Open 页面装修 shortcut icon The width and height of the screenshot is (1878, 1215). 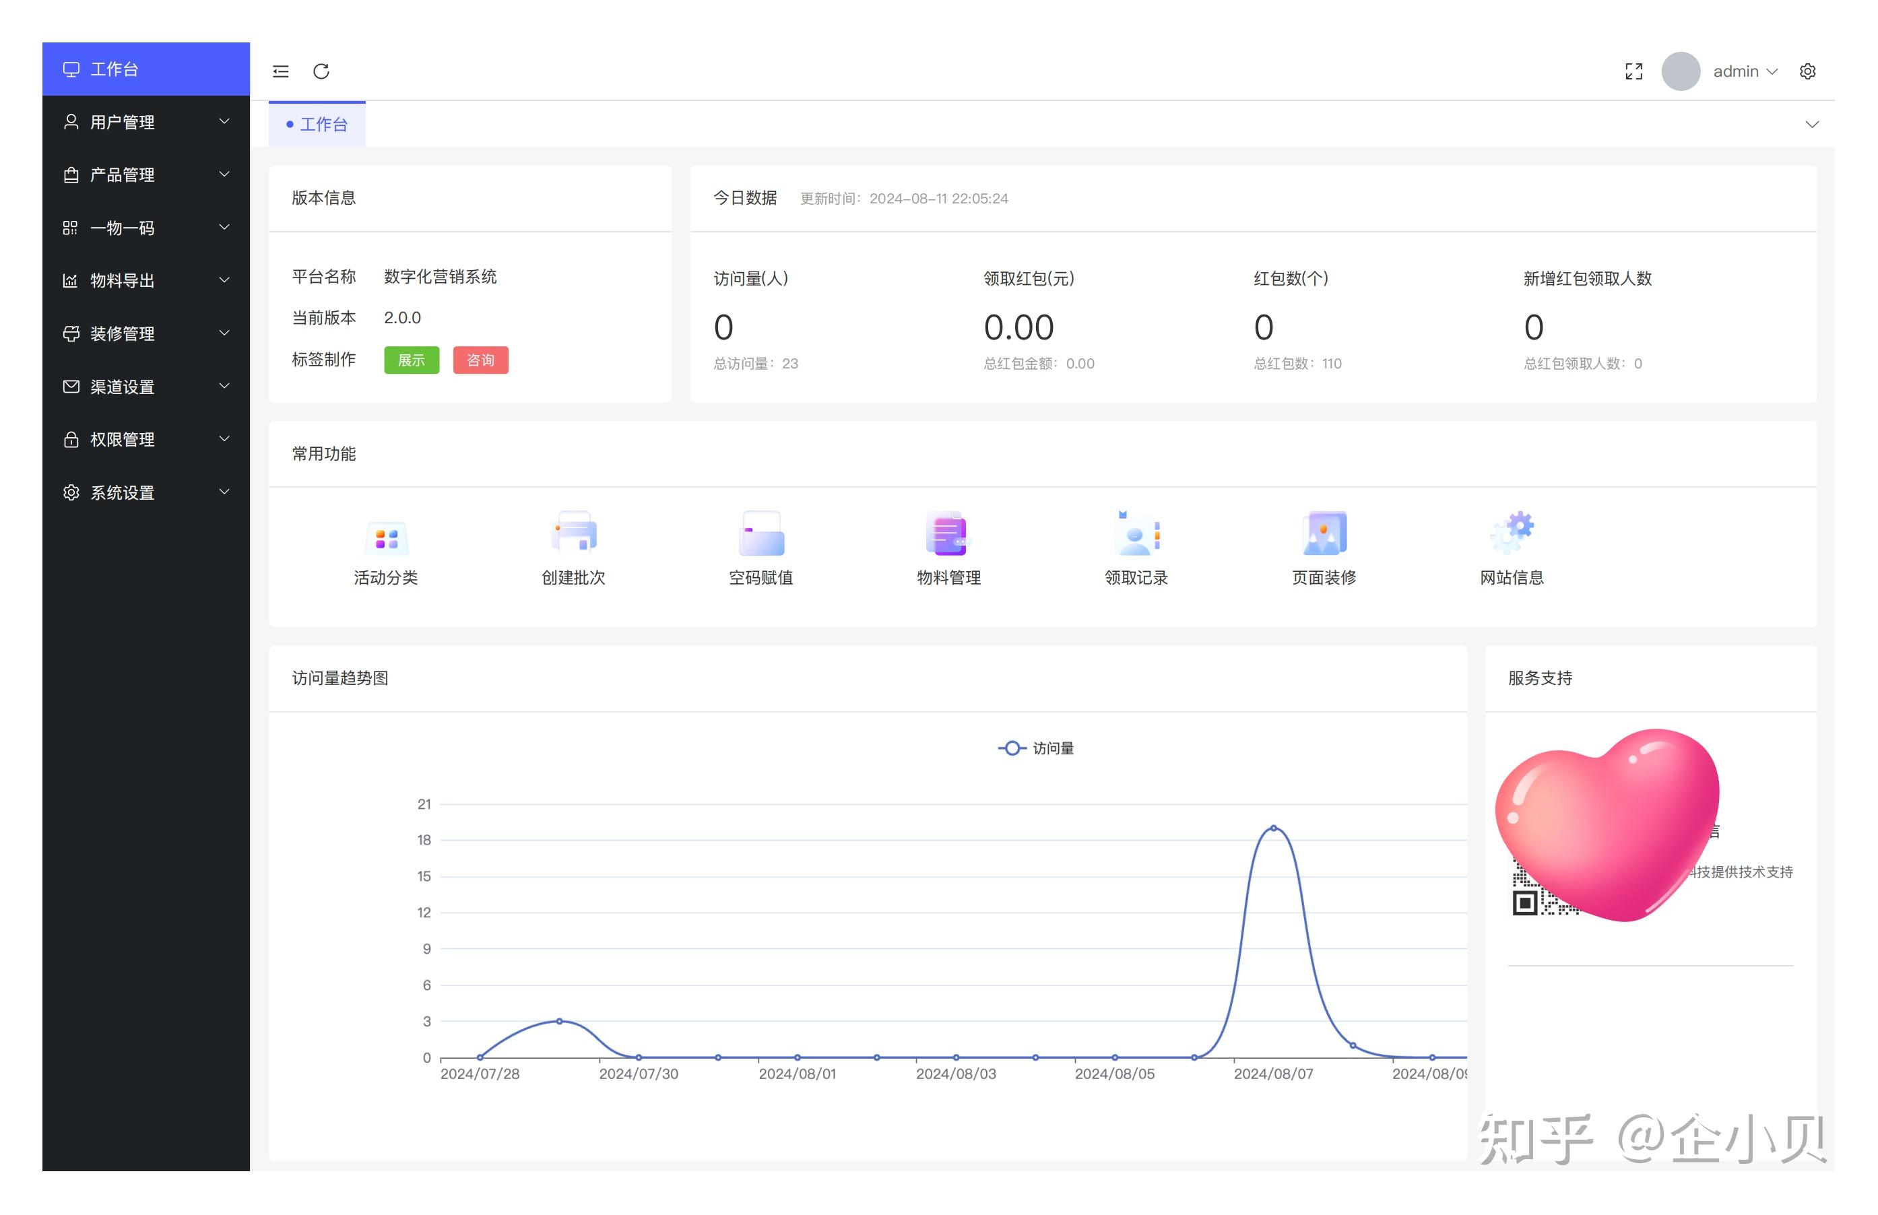pyautogui.click(x=1324, y=534)
